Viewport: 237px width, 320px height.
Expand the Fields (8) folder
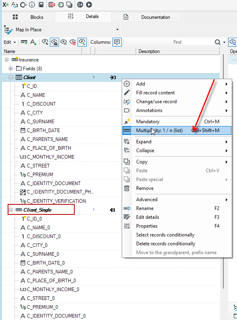10,69
